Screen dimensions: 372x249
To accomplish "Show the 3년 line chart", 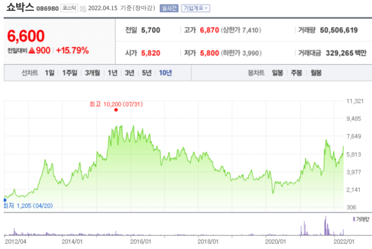I will (x=130, y=73).
